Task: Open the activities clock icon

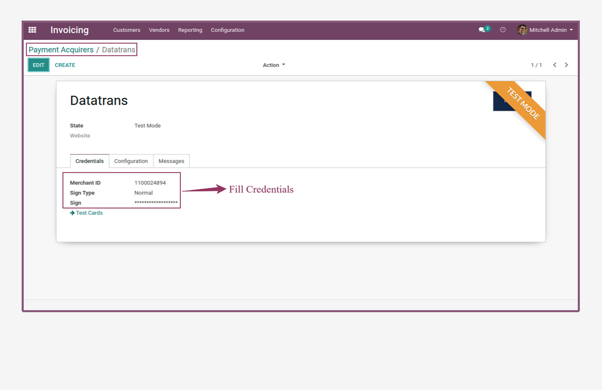Action: click(x=503, y=30)
